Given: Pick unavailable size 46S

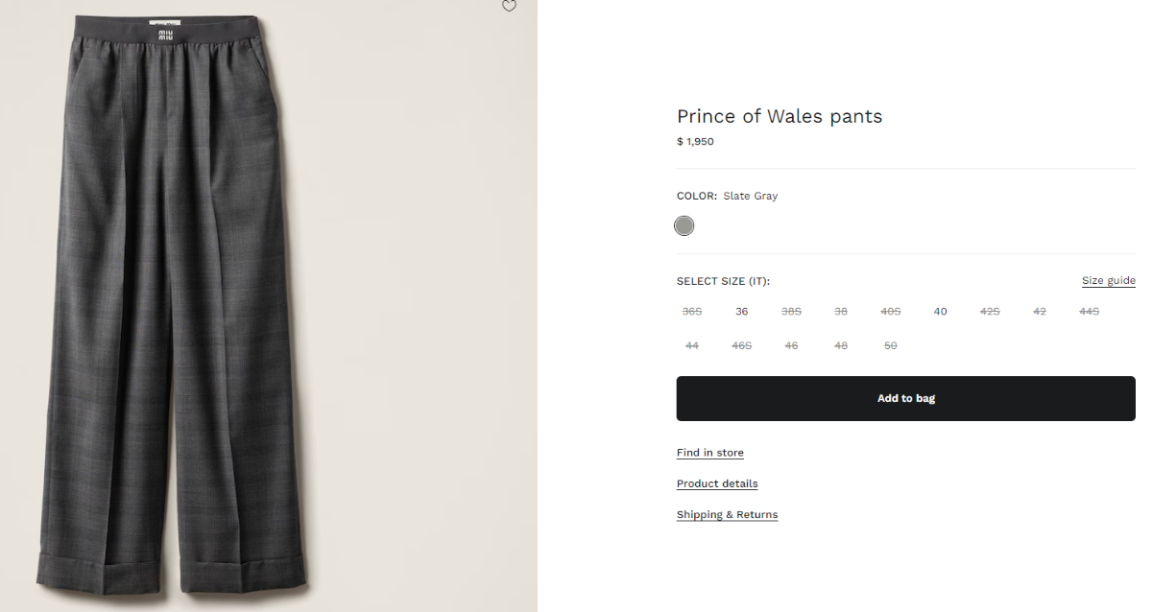Looking at the screenshot, I should coord(741,345).
